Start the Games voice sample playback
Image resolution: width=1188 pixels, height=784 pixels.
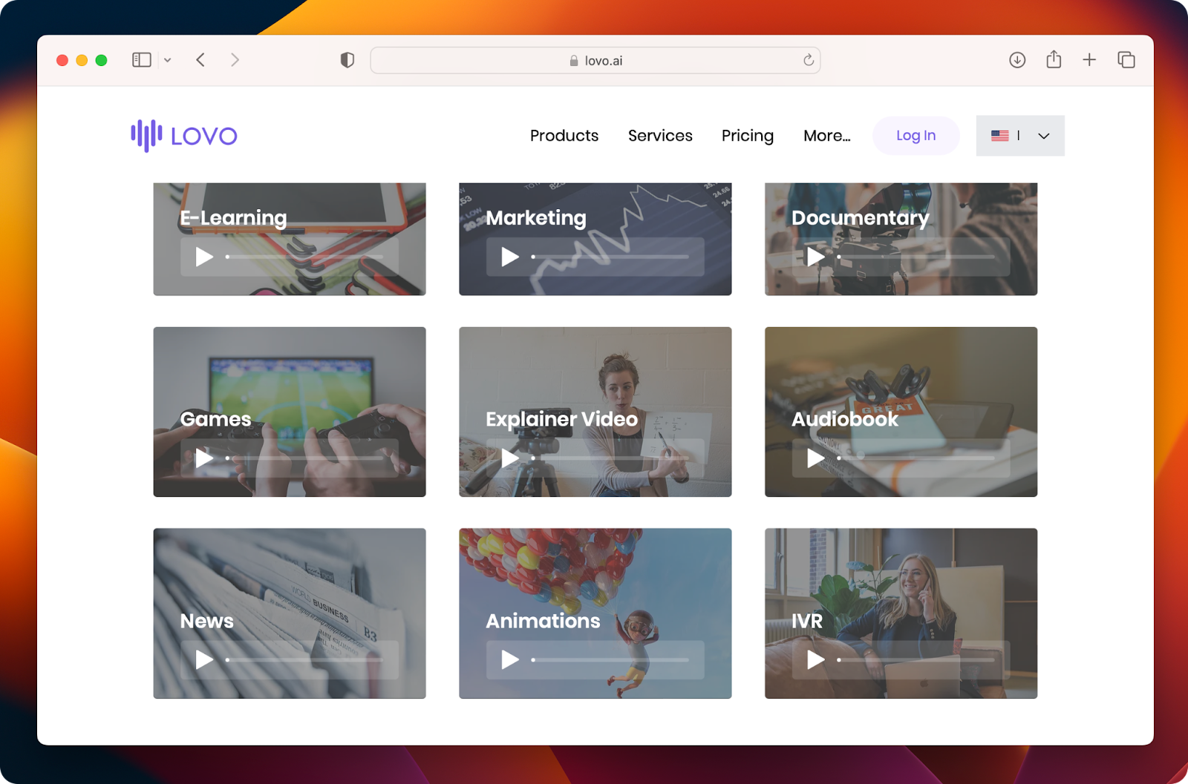point(204,458)
